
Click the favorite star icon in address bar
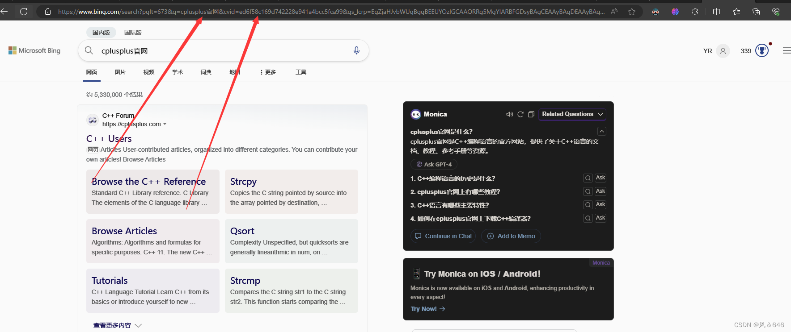(x=632, y=12)
